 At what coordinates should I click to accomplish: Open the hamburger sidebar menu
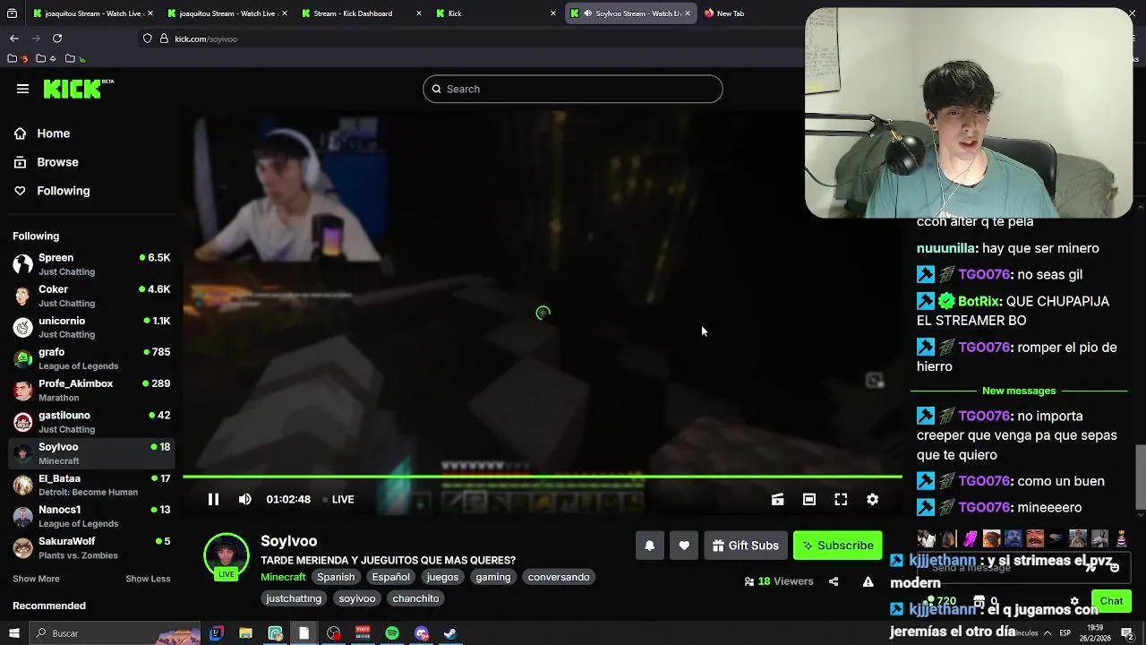point(22,89)
